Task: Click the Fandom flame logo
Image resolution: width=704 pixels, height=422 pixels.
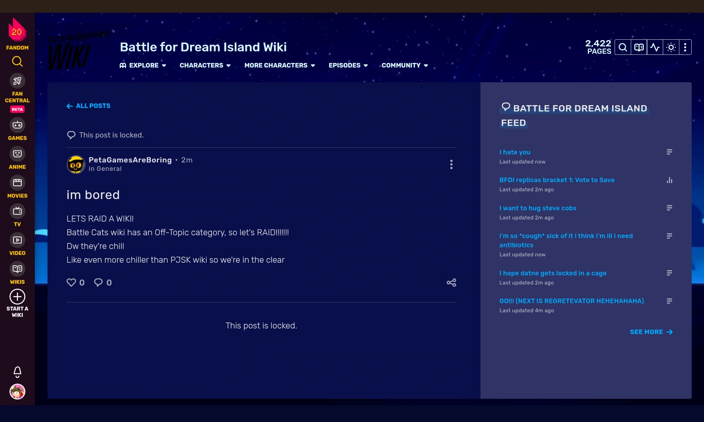Action: (x=17, y=31)
